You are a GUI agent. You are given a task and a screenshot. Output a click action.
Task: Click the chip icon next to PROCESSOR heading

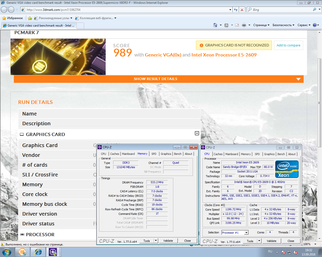[x=22, y=234]
